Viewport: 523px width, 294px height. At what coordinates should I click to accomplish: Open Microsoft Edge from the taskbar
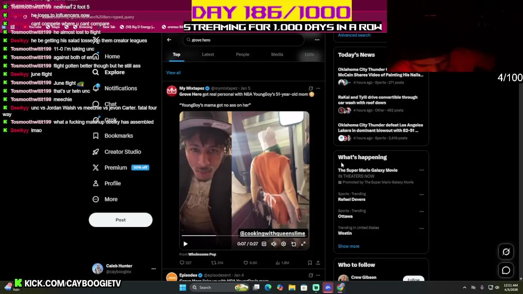(268, 287)
